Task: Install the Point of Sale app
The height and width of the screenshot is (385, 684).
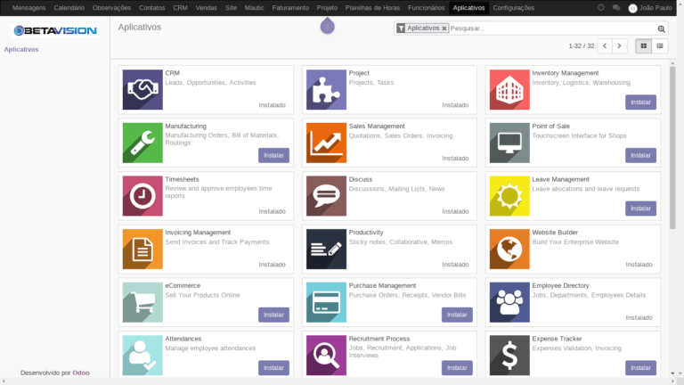Action: [640, 155]
